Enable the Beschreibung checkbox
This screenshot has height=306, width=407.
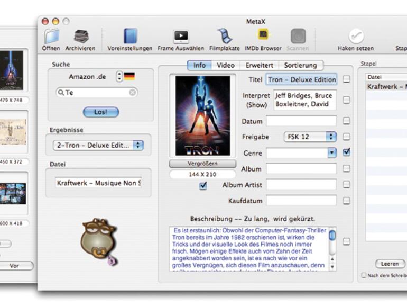347,241
